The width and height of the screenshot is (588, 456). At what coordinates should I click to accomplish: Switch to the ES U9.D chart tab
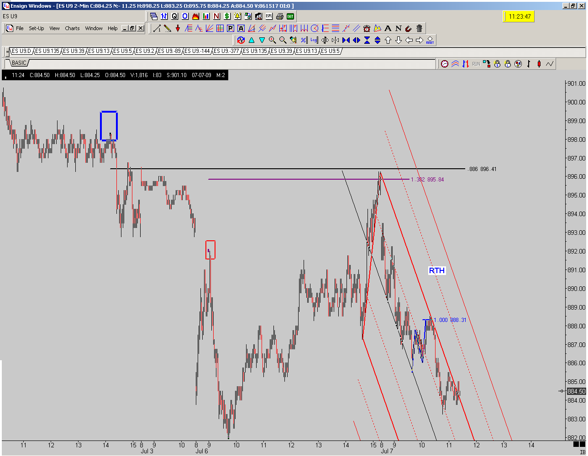(21, 51)
